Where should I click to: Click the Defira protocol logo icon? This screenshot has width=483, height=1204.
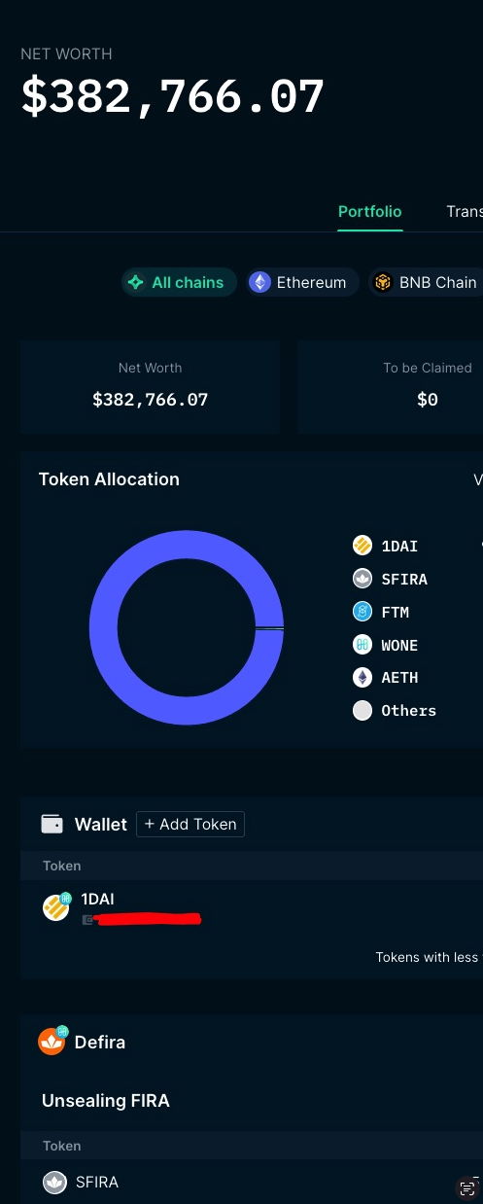(52, 1042)
